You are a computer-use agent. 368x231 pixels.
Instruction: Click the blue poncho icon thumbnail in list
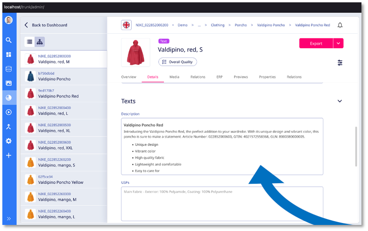(x=30, y=76)
